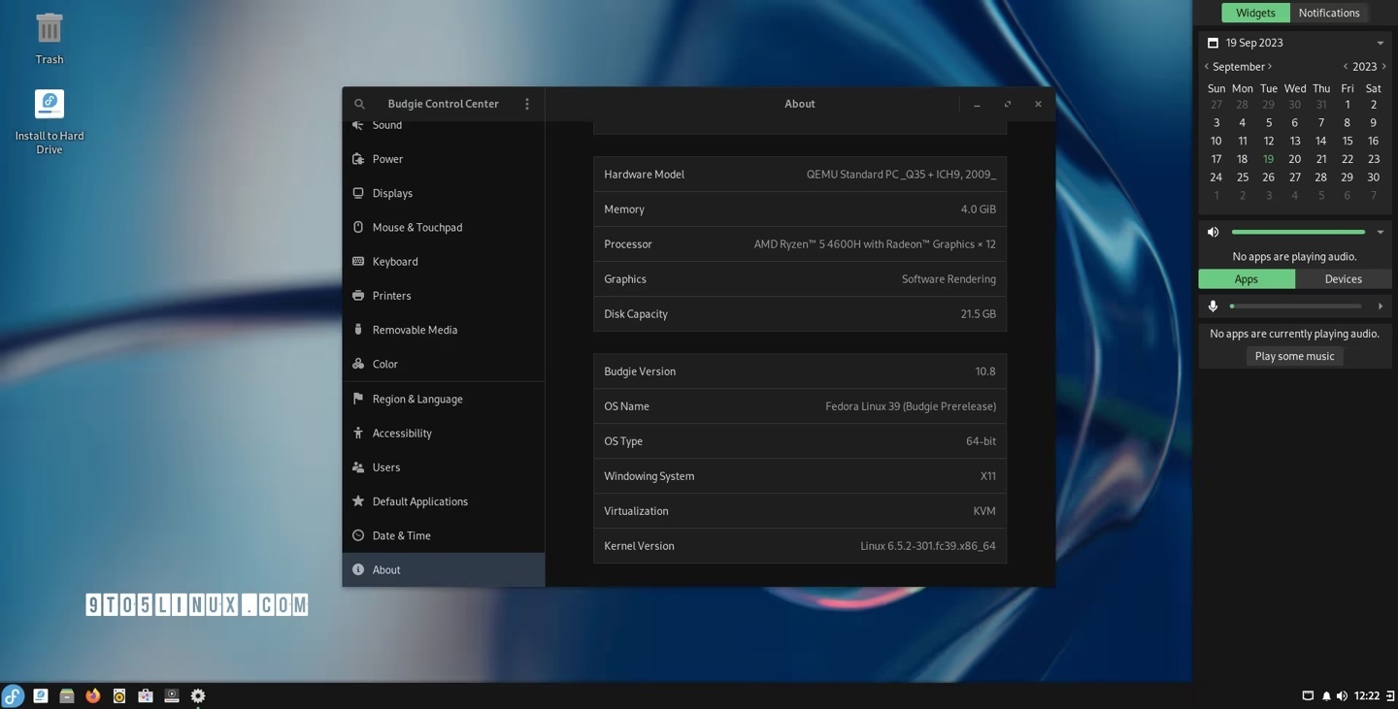Click the OS Name Fedora Linux 39 row
Viewport: 1398px width, 709px height.
pos(800,406)
